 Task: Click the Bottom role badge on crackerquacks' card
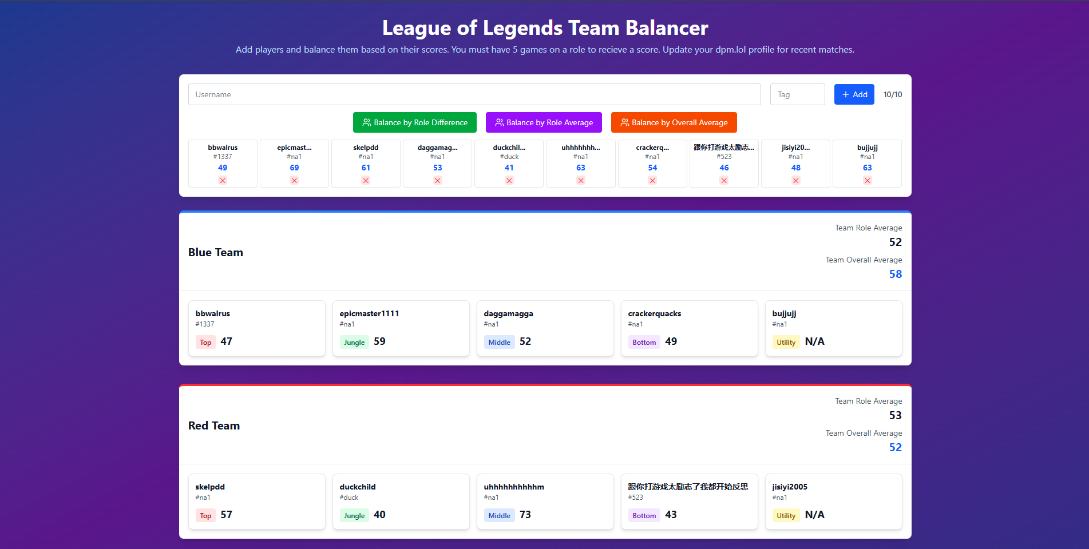click(644, 342)
